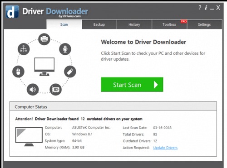Image resolution: width=227 pixels, height=168 pixels.
Task: Click the last scan date '03-16-2018'
Action: pyautogui.click(x=162, y=128)
